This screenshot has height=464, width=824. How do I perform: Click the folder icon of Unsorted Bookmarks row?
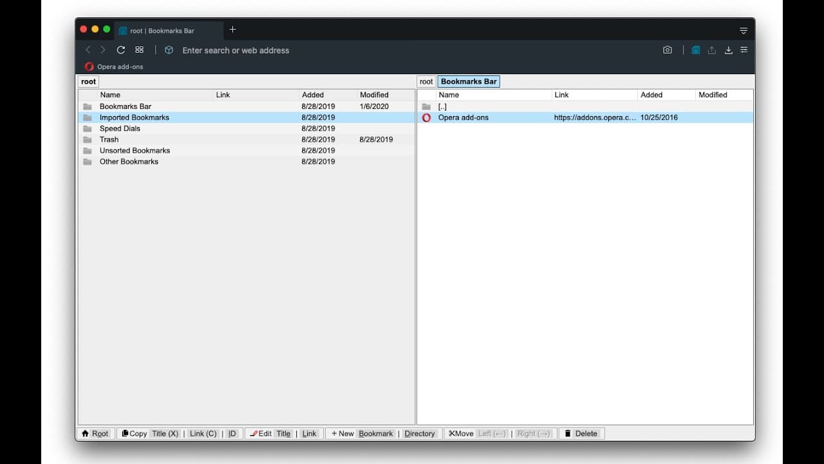[88, 150]
